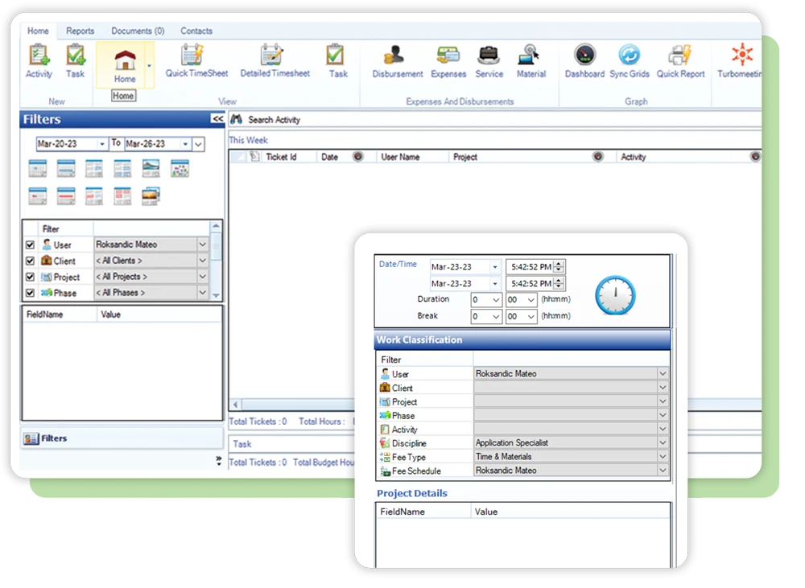Click the Expenses icon
Viewport: 805px width, 588px height.
(x=448, y=55)
